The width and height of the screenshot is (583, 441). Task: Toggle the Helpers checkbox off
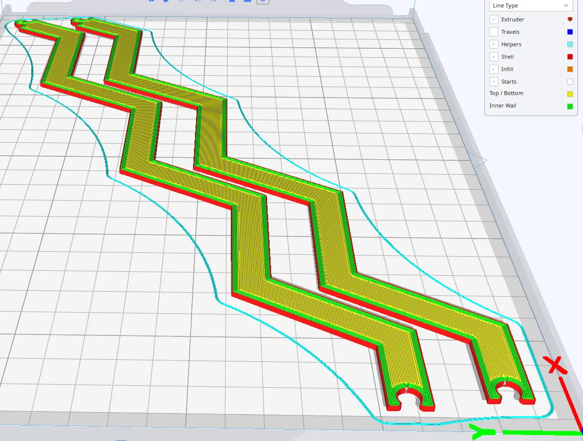coord(494,44)
